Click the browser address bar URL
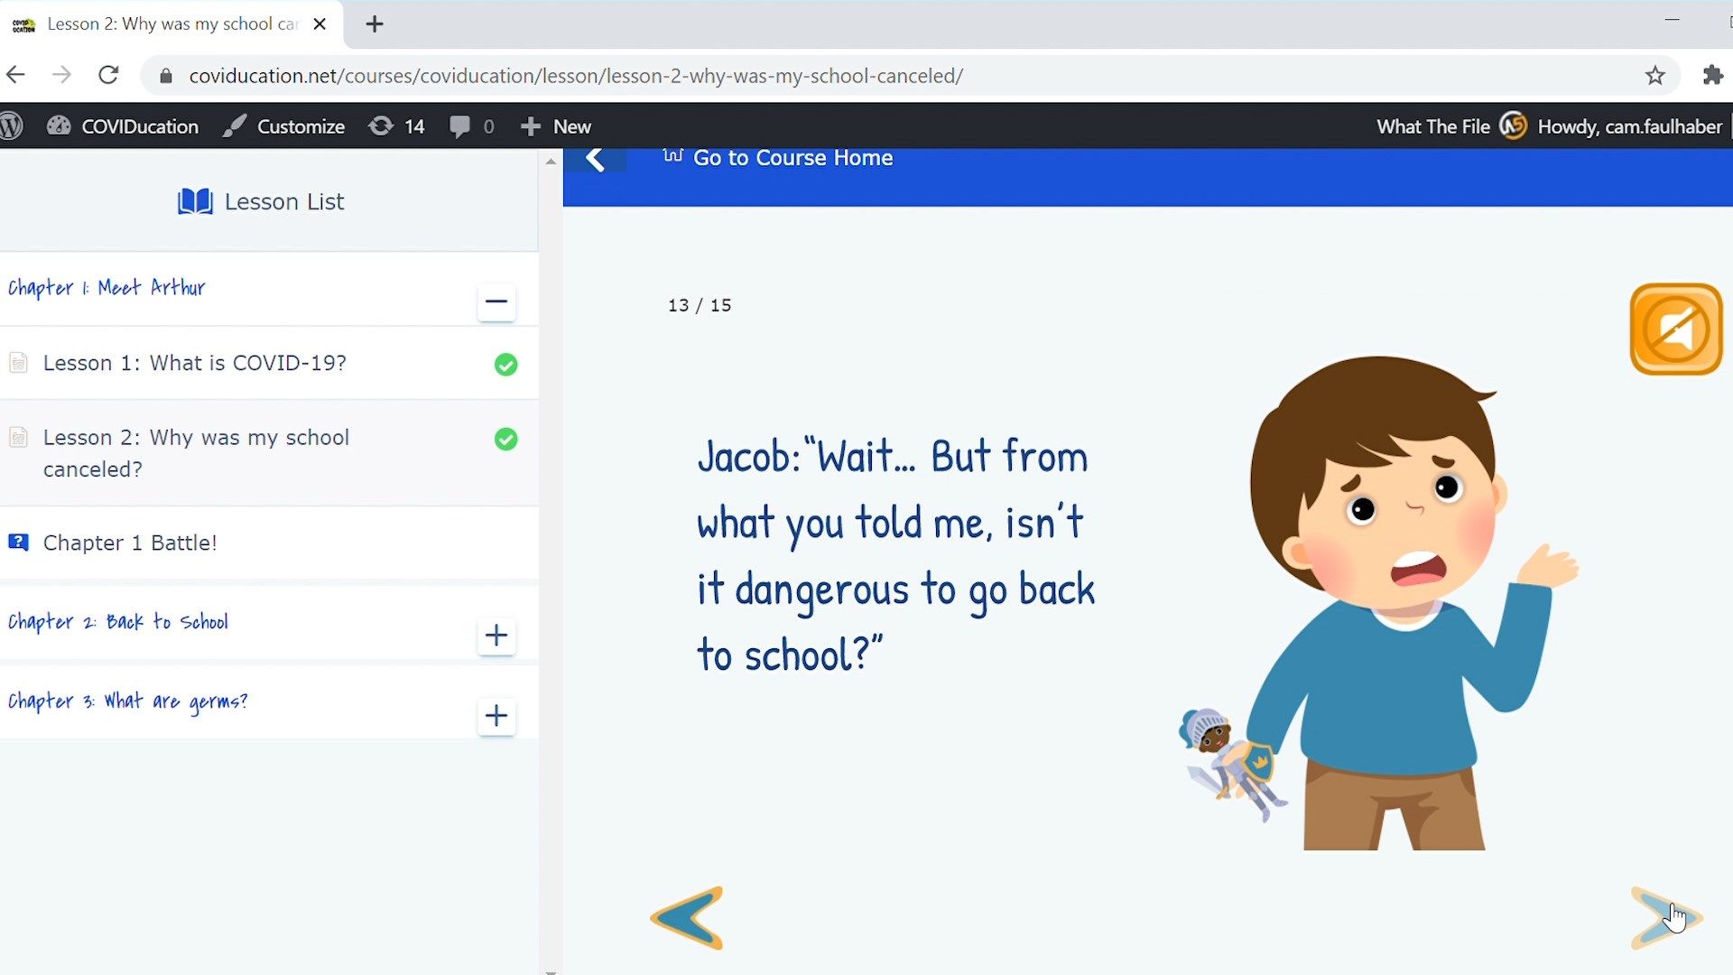 [576, 76]
